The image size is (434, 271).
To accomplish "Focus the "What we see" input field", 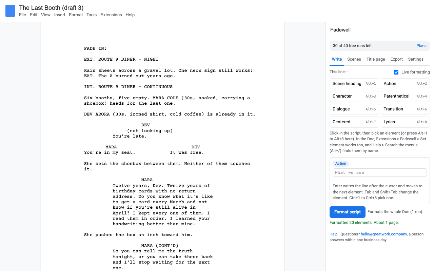I will [x=380, y=173].
